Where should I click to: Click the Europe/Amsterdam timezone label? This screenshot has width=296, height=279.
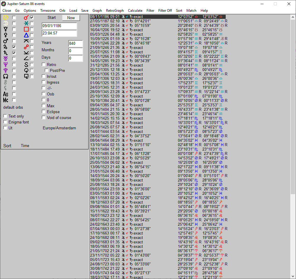pos(59,128)
